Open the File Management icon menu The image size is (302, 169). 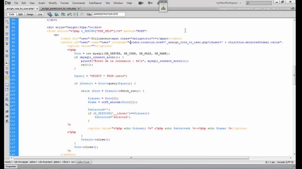tap(63, 15)
